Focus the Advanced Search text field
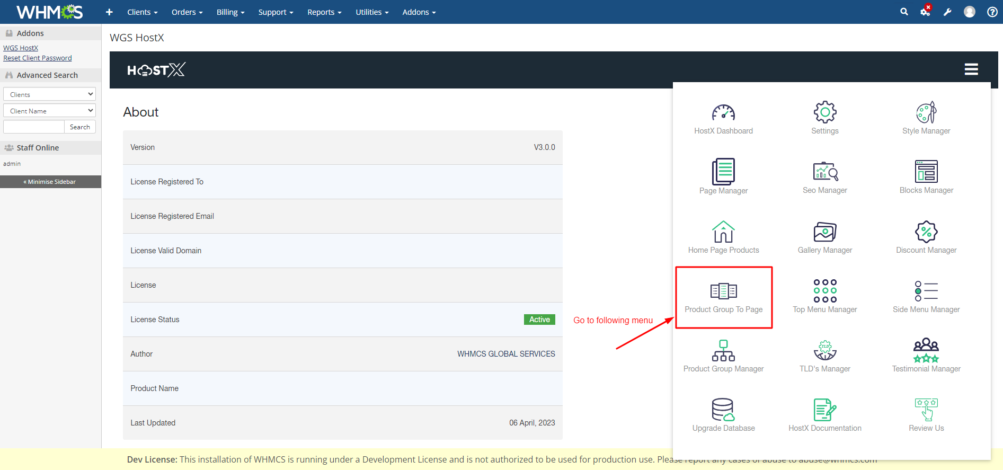This screenshot has width=1003, height=470. point(34,127)
